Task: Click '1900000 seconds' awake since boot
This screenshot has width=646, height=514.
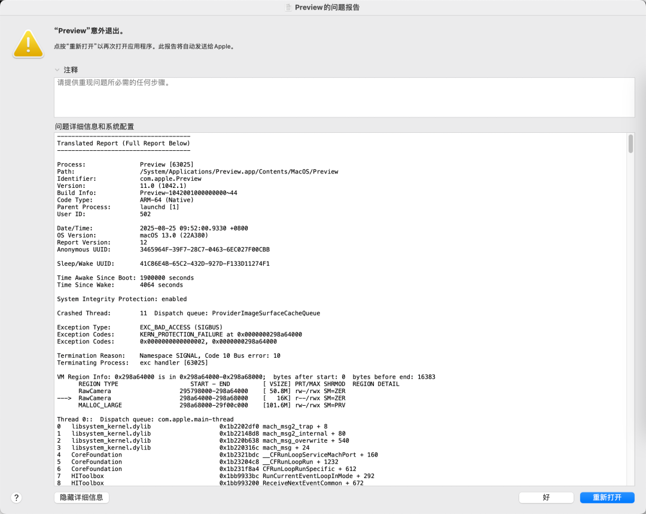Action: coord(167,278)
